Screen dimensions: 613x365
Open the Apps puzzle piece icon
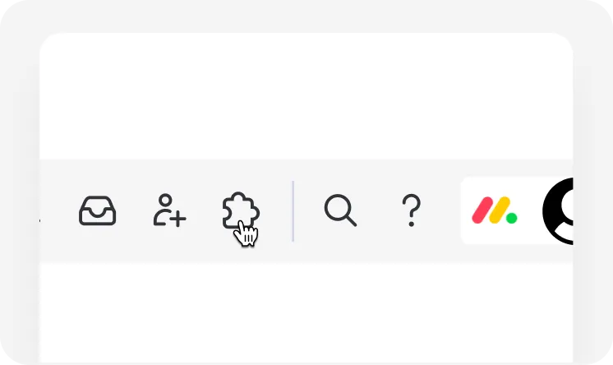pyautogui.click(x=241, y=210)
